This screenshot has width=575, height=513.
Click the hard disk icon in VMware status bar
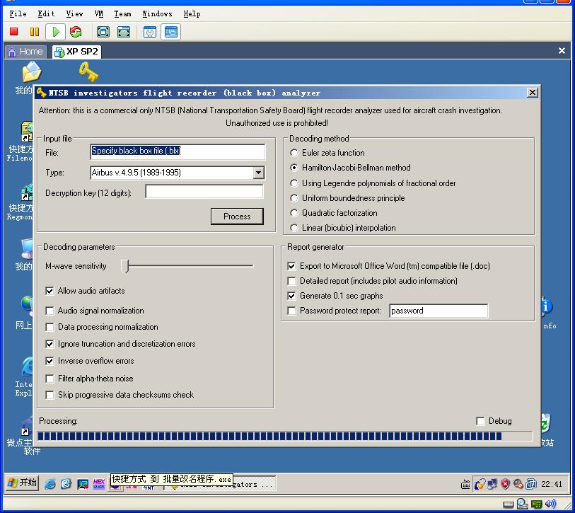[x=509, y=505]
